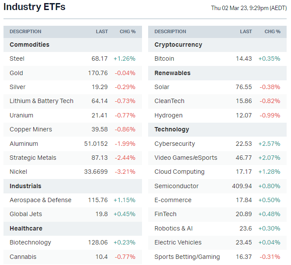291x265 pixels.
Task: Open the Steel ETF row
Action: 17,59
